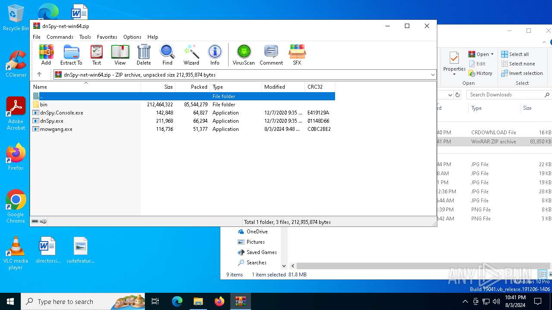Open Microsoft Edge from the taskbar
552x310 pixels.
click(177, 301)
